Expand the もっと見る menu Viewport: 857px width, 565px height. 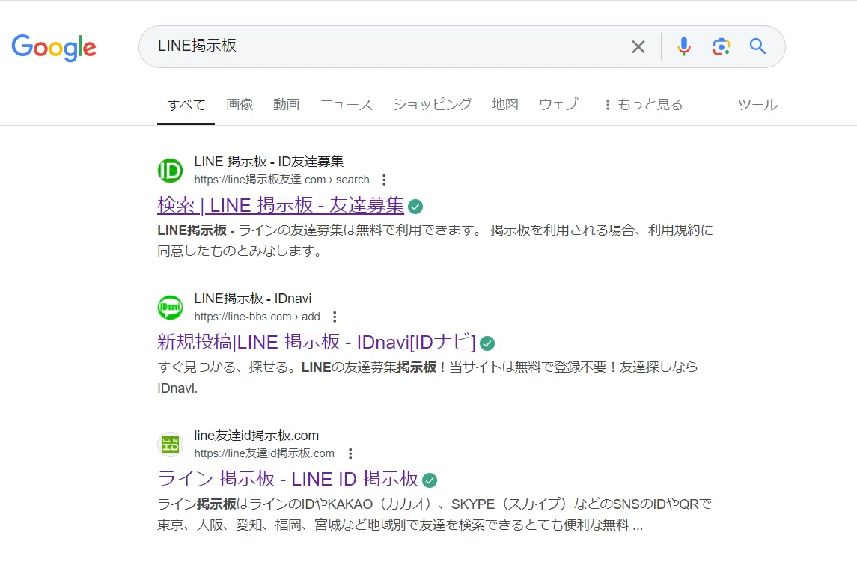click(x=644, y=104)
